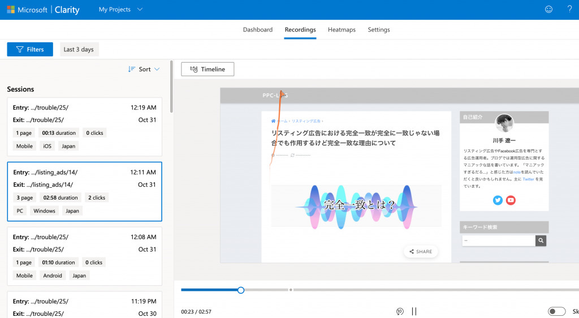Open the Sort dropdown chevron
Viewport: 579px width, 318px height.
point(157,69)
